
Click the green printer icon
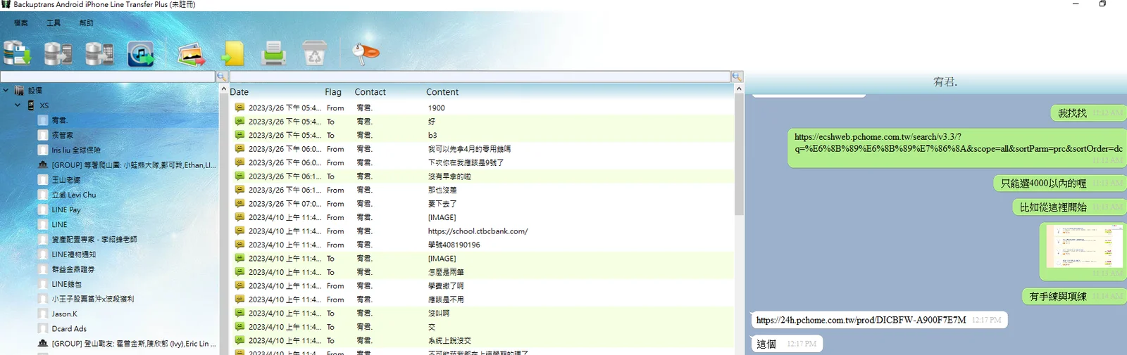coord(273,53)
